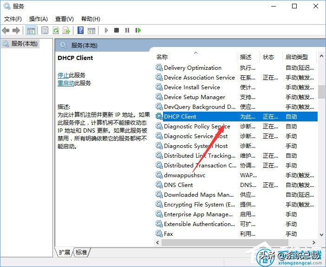Click the vertical scrollbar down arrow

(321, 235)
